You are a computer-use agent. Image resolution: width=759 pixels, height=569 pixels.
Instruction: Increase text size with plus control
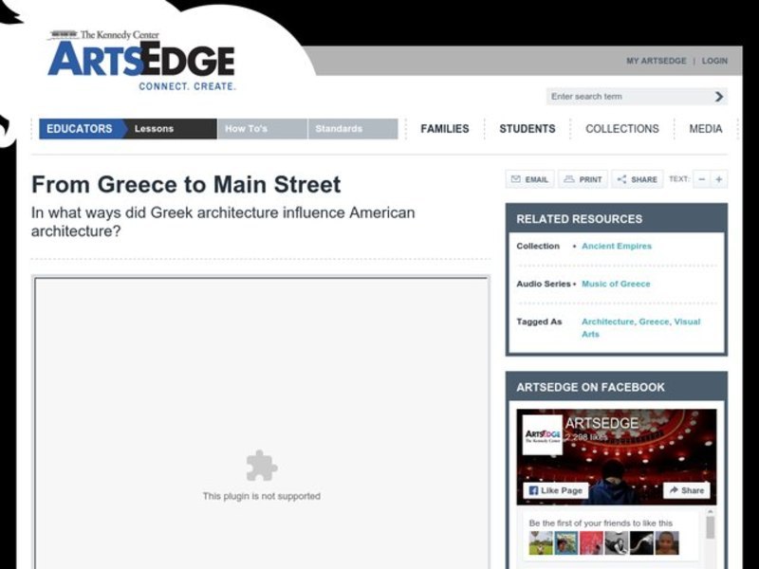click(718, 179)
